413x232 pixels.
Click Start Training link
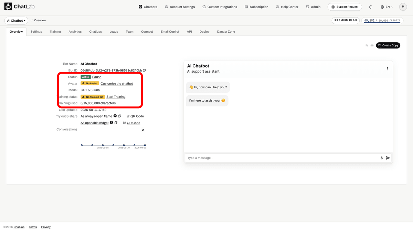click(x=116, y=97)
